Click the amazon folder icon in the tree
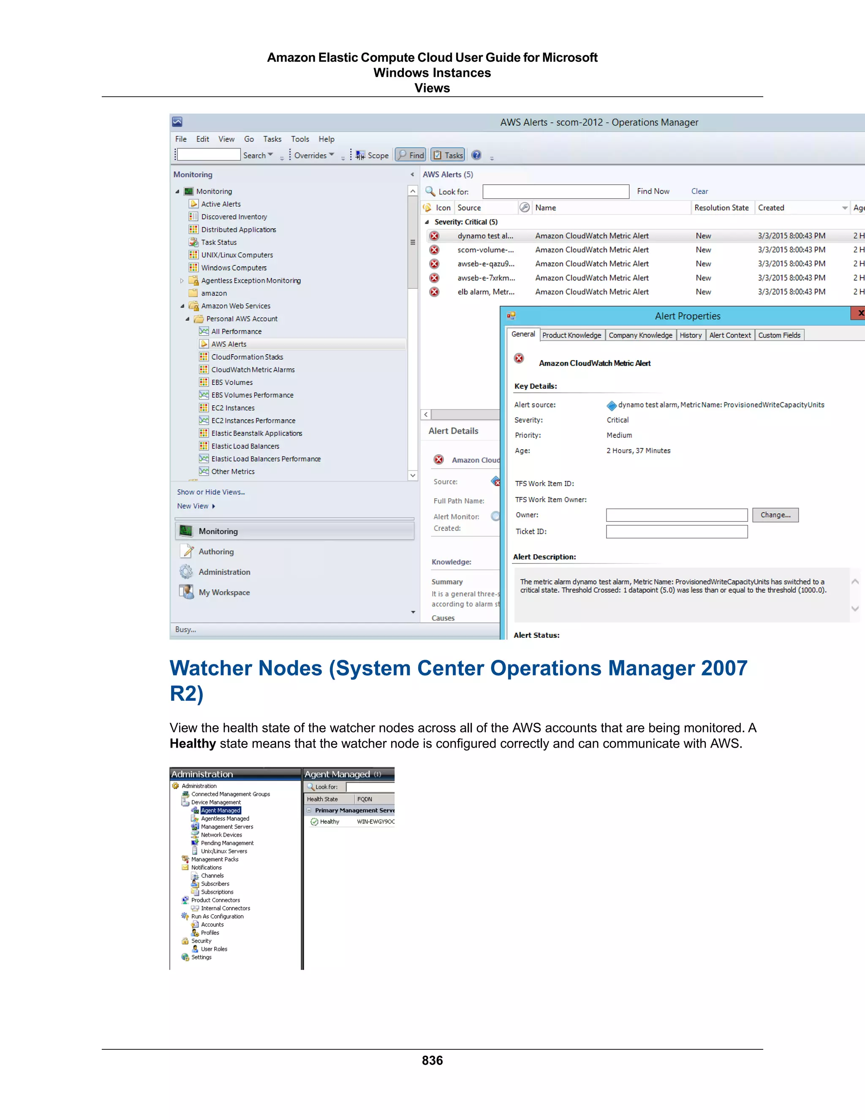 193,293
